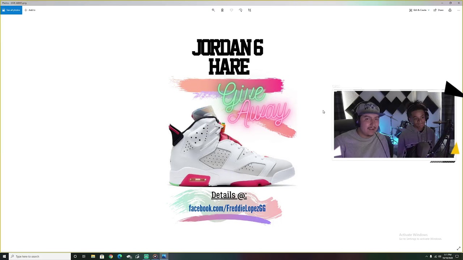Open the See more ellipsis menu
This screenshot has height=260, width=463.
pos(458,10)
